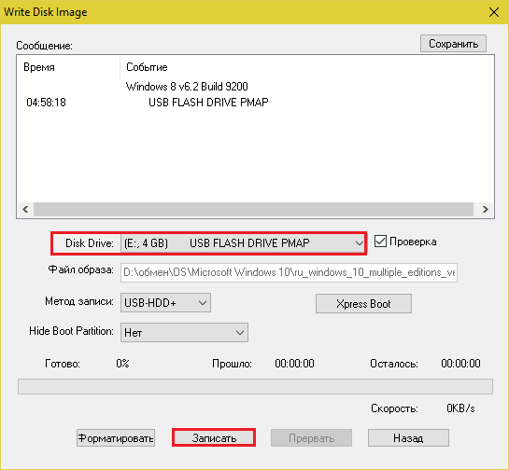Screen dimensions: 509x470
Task: Click the horizontal scrollbar track in log
Action: (x=253, y=209)
